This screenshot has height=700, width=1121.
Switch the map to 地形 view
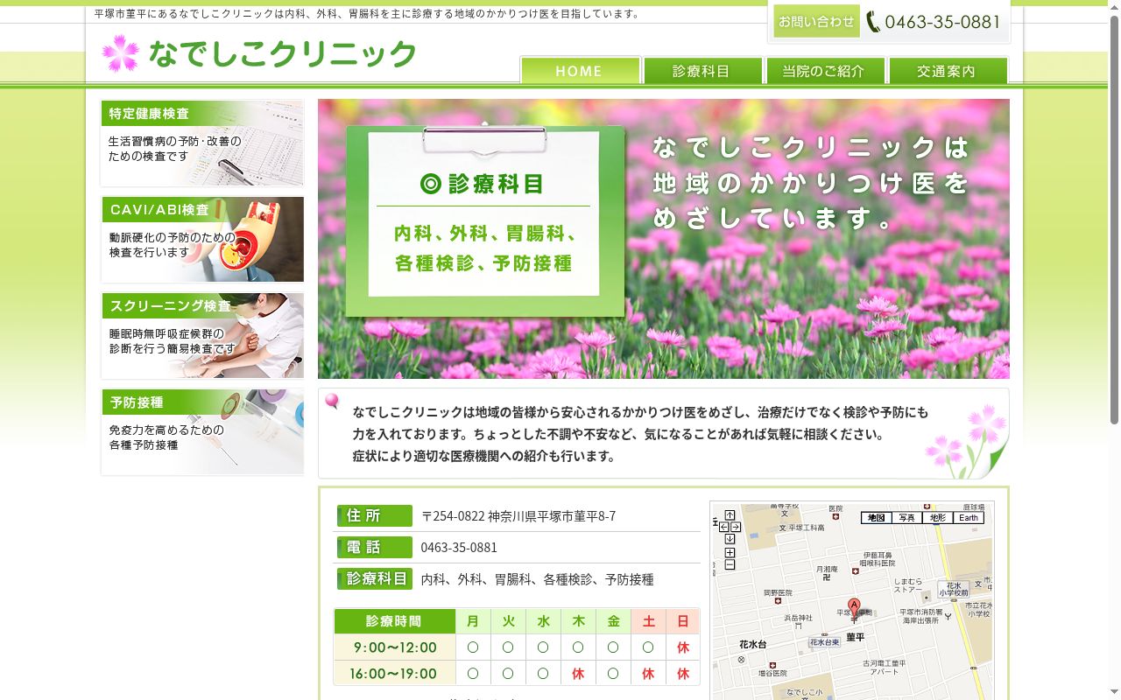pyautogui.click(x=937, y=518)
